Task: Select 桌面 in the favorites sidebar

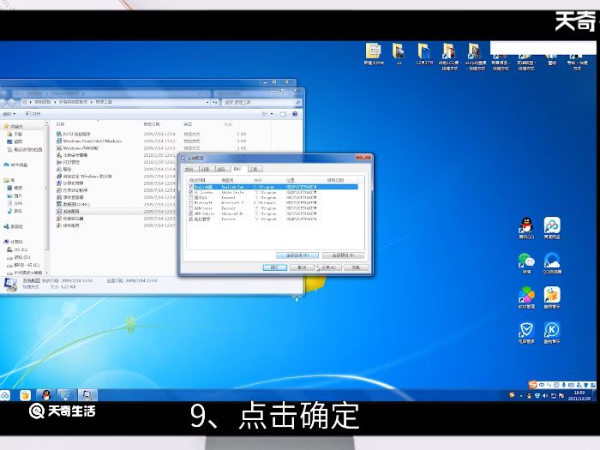Action: 15,141
